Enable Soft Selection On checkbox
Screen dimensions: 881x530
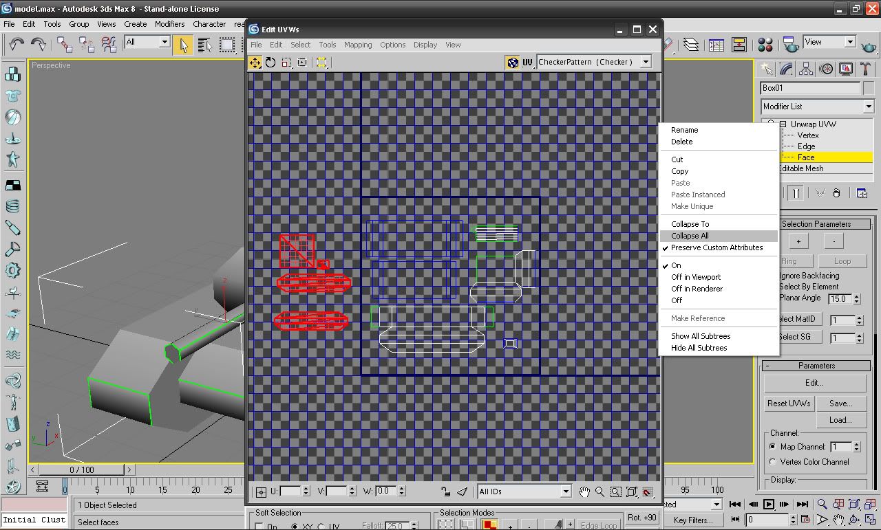pyautogui.click(x=259, y=527)
